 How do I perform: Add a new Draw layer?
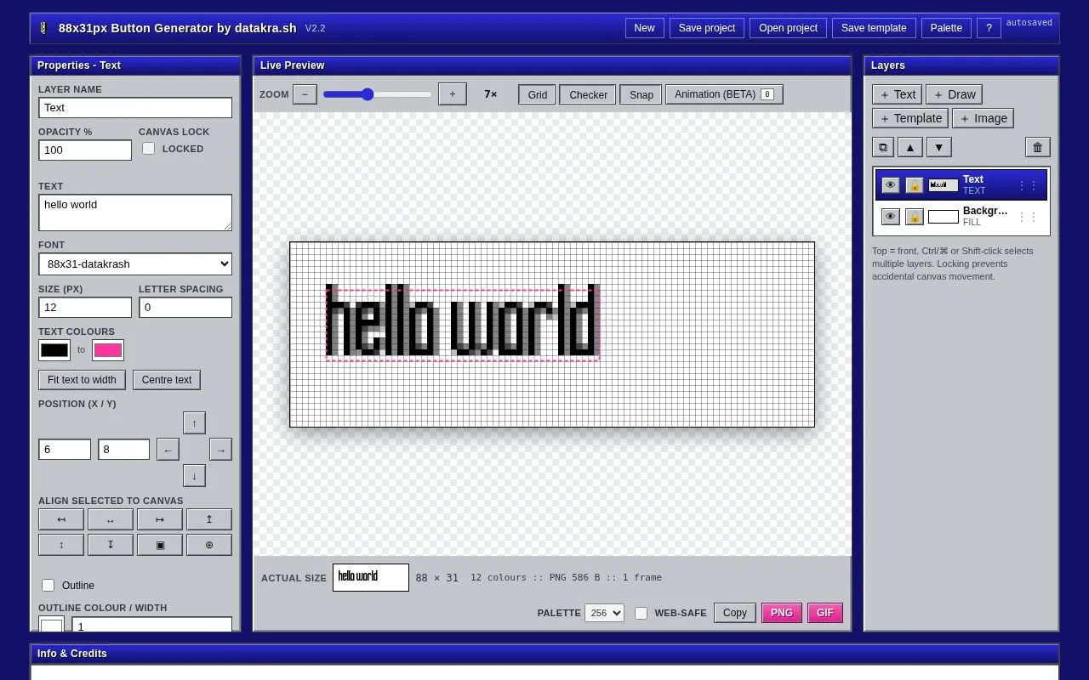[x=954, y=94]
